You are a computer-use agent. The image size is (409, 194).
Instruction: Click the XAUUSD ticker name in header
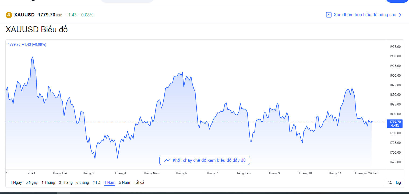point(24,15)
